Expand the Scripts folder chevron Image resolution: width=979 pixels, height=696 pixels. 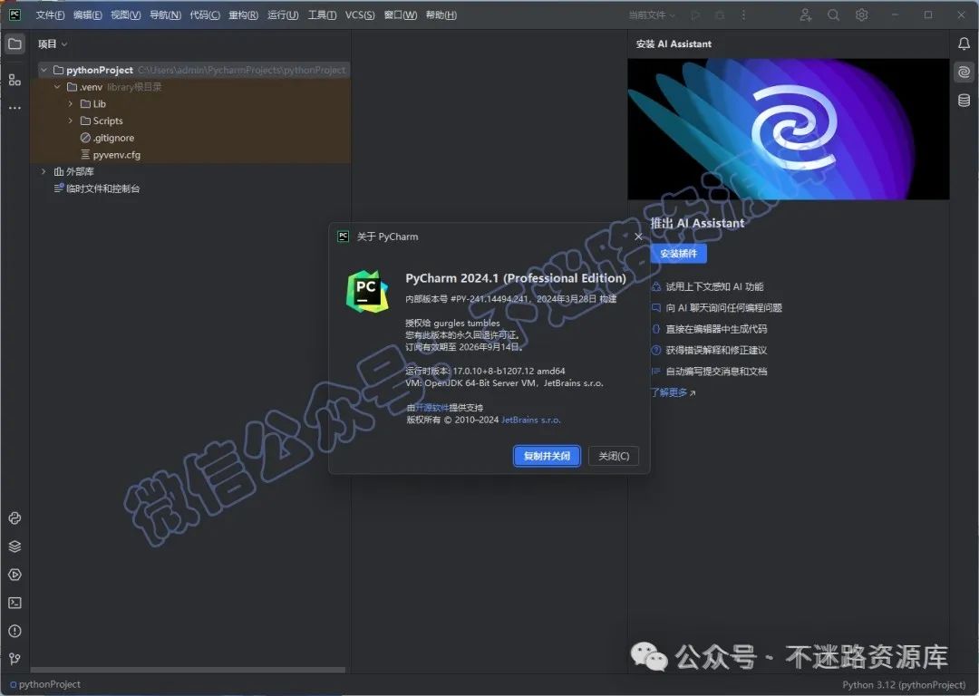coord(71,121)
